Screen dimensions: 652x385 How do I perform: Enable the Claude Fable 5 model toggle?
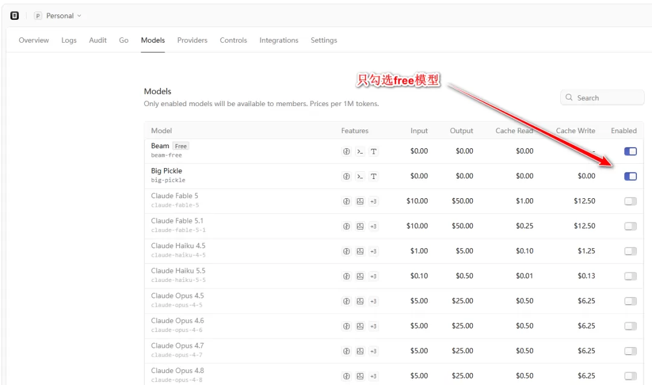630,201
